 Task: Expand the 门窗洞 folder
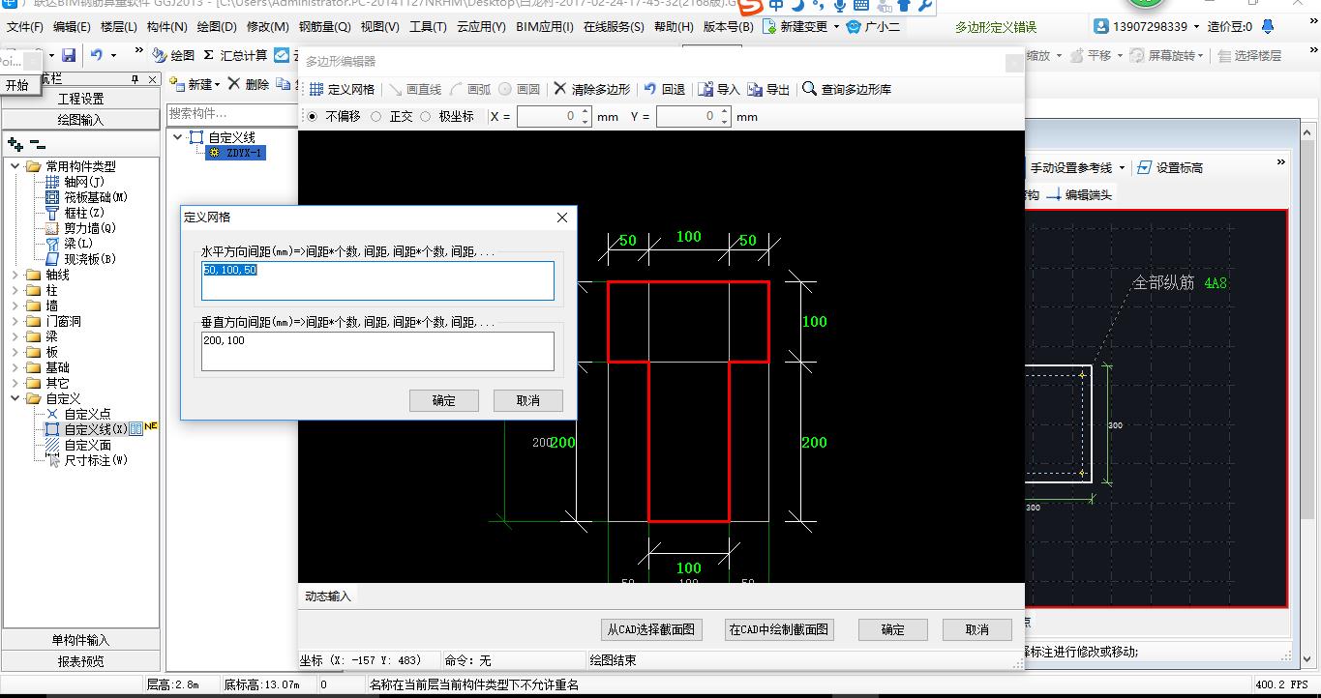(15, 321)
